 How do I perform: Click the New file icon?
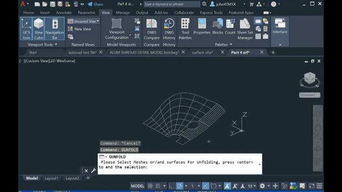coord(37,4)
